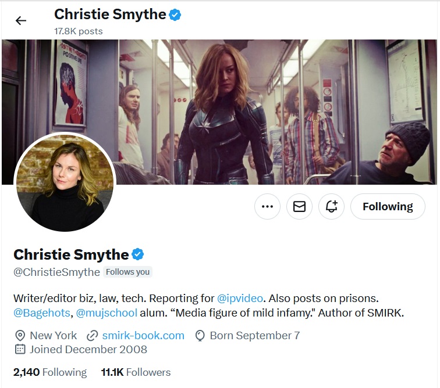The height and width of the screenshot is (388, 440).
Task: Click the calendar icon beside Joined December 2008
Action: coord(20,350)
